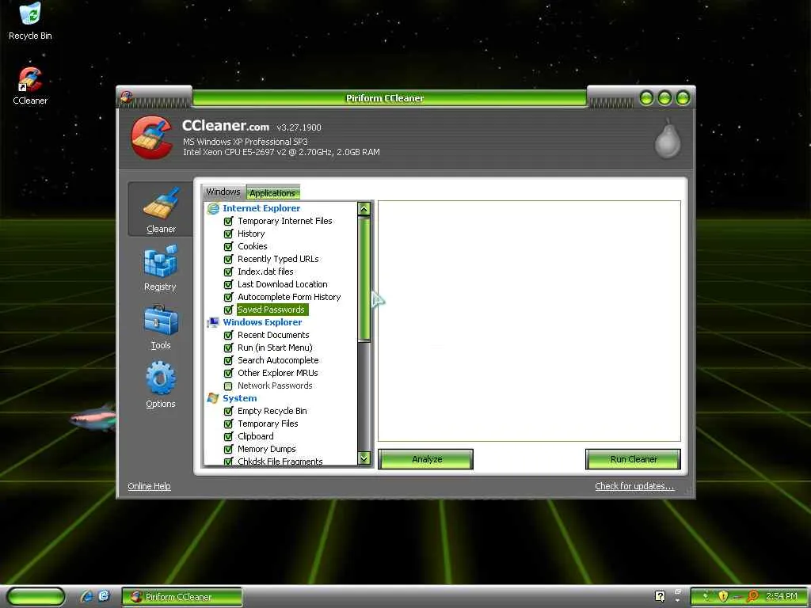Click the Windows Explorer group icon
This screenshot has width=811, height=608.
213,322
